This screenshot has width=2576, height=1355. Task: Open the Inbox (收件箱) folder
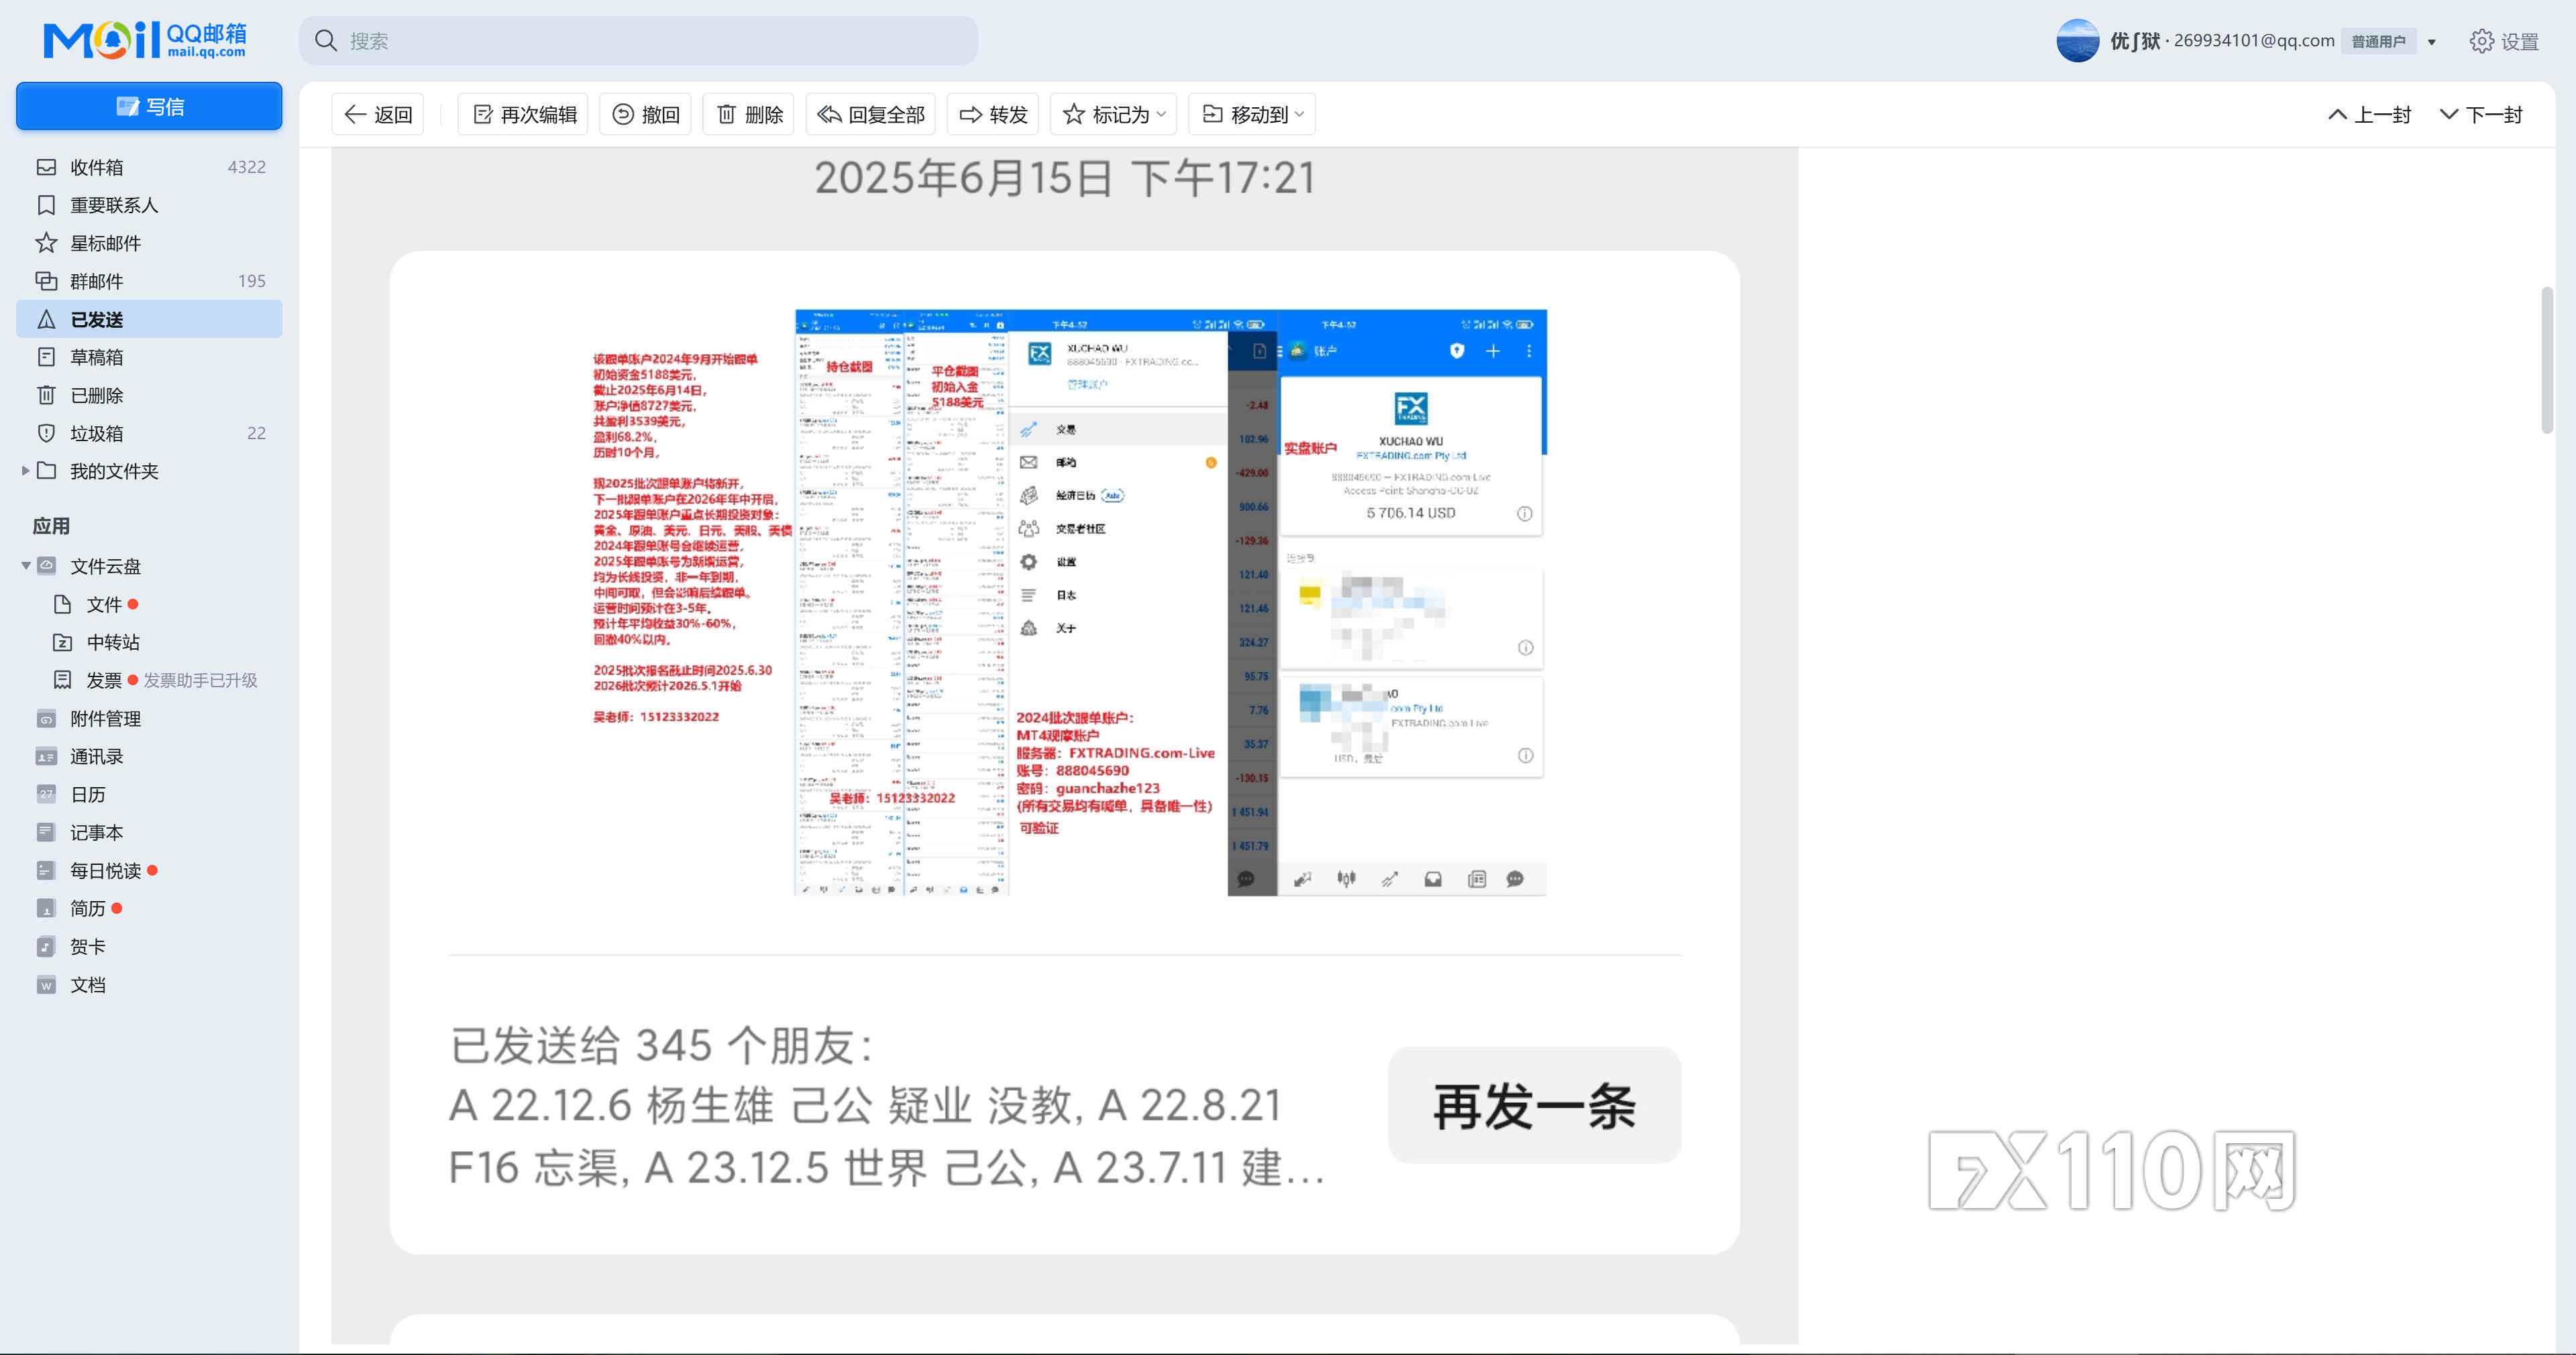[x=149, y=167]
